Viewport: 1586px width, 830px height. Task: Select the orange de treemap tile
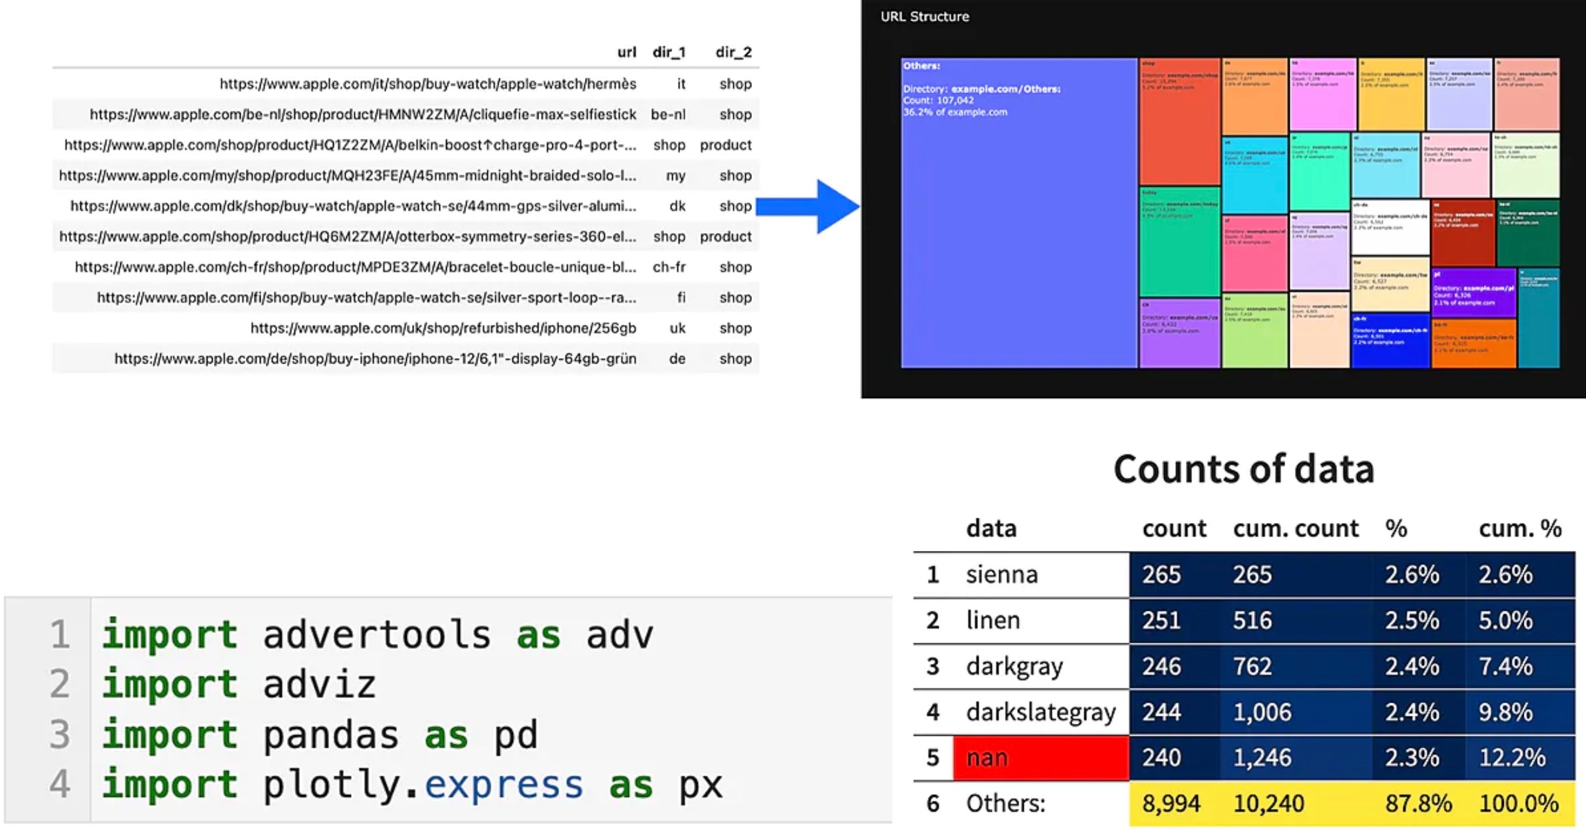tap(1254, 95)
